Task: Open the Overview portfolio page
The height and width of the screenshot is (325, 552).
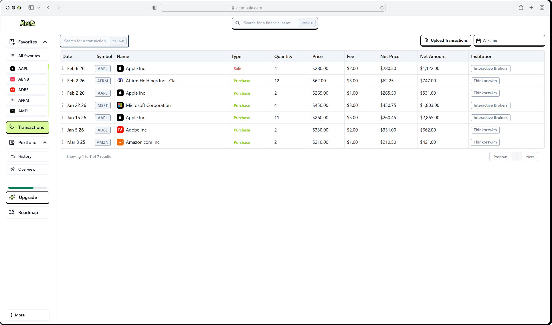Action: (x=27, y=169)
